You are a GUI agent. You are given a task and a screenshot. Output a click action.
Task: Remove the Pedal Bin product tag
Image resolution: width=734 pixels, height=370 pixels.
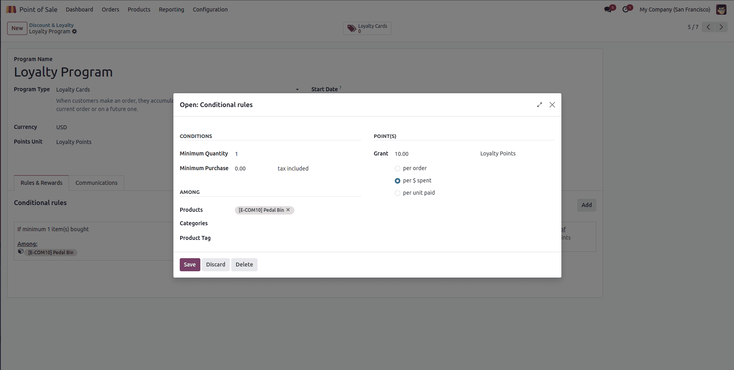pos(288,210)
